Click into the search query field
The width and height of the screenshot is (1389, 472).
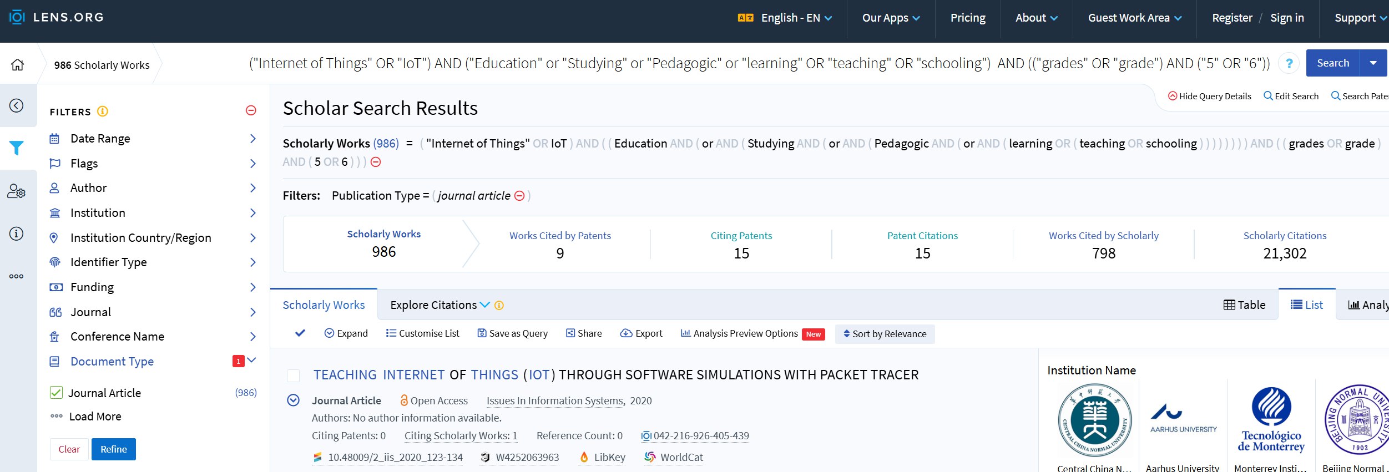tap(759, 63)
